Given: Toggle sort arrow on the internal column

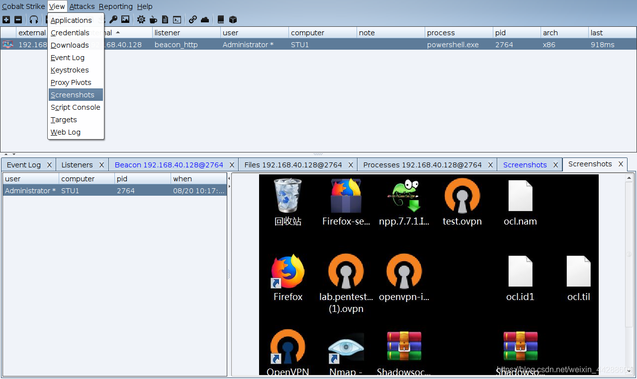Looking at the screenshot, I should (x=118, y=32).
